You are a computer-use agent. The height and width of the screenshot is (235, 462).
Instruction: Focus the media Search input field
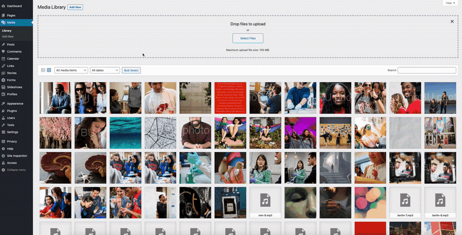click(x=427, y=70)
